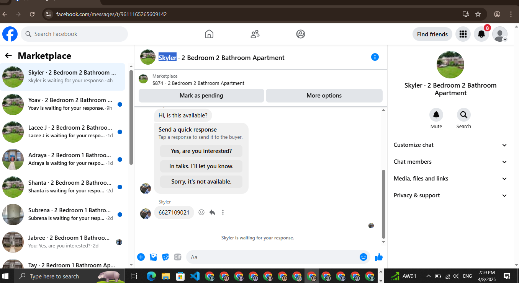View site information icon in address bar
Image resolution: width=519 pixels, height=283 pixels.
[48, 14]
